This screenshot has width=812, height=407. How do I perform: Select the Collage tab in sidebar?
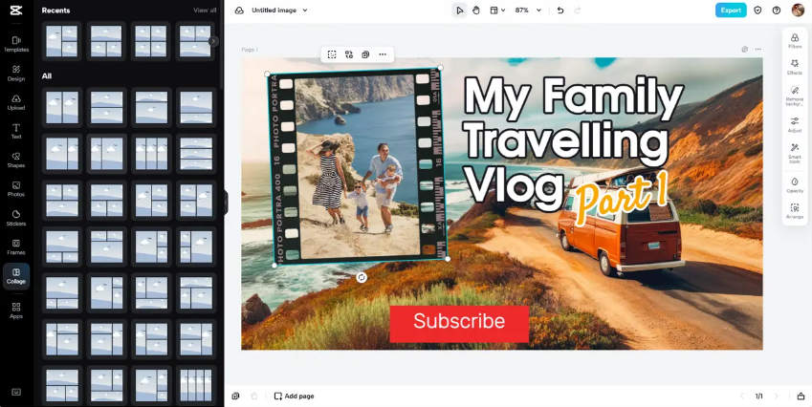pyautogui.click(x=16, y=276)
